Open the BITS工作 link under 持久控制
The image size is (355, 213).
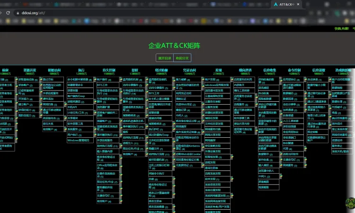(x=102, y=85)
